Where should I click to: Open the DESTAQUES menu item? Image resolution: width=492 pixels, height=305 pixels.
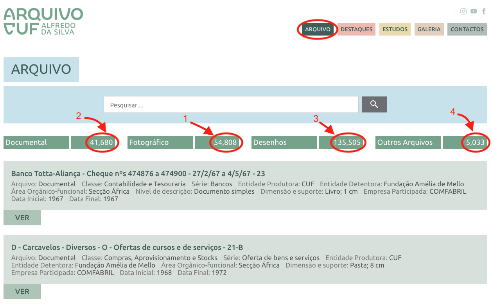(356, 29)
